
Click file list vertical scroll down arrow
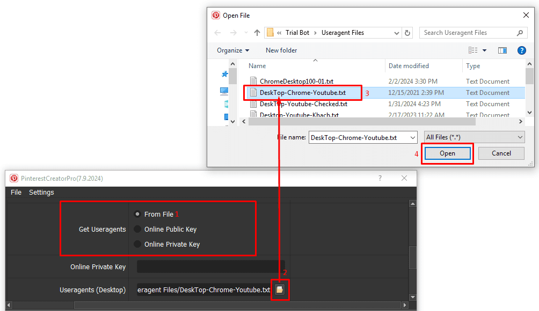click(x=529, y=113)
